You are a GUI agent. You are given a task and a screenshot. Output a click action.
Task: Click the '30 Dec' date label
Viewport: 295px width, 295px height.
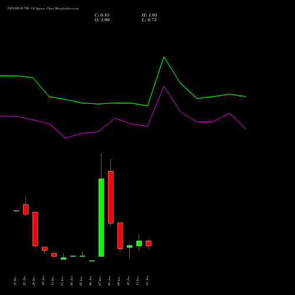44,281
